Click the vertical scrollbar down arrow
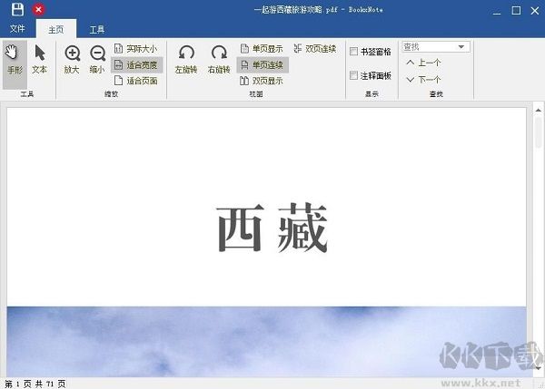The width and height of the screenshot is (545, 389). point(538,368)
